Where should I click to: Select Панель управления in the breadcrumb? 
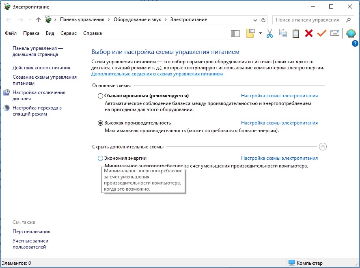(x=82, y=20)
